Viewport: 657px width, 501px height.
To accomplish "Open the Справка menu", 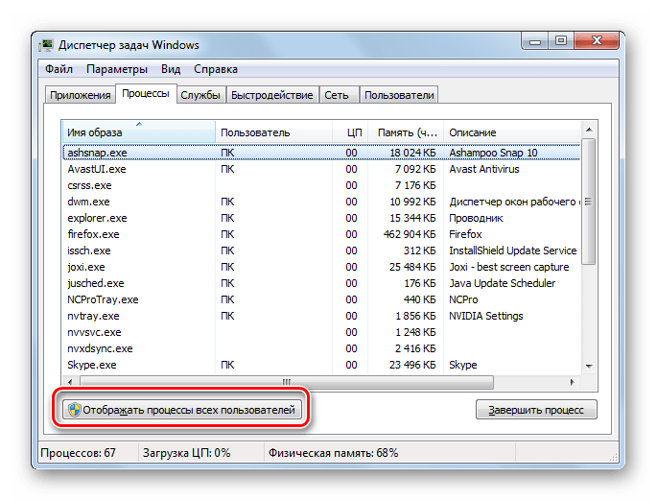I will click(x=216, y=69).
